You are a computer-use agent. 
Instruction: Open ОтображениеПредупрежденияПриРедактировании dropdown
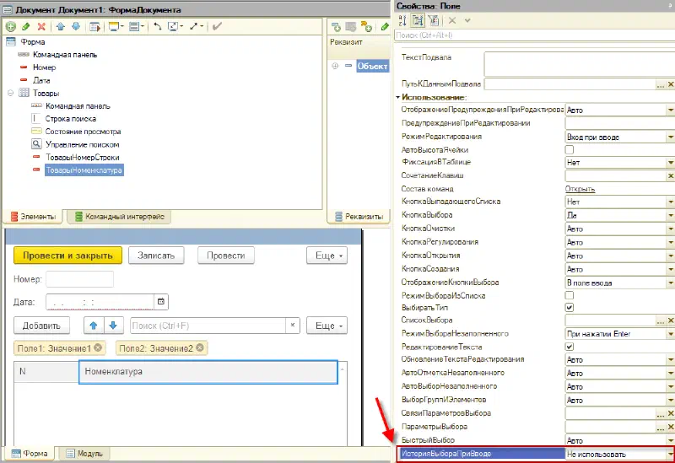[670, 110]
